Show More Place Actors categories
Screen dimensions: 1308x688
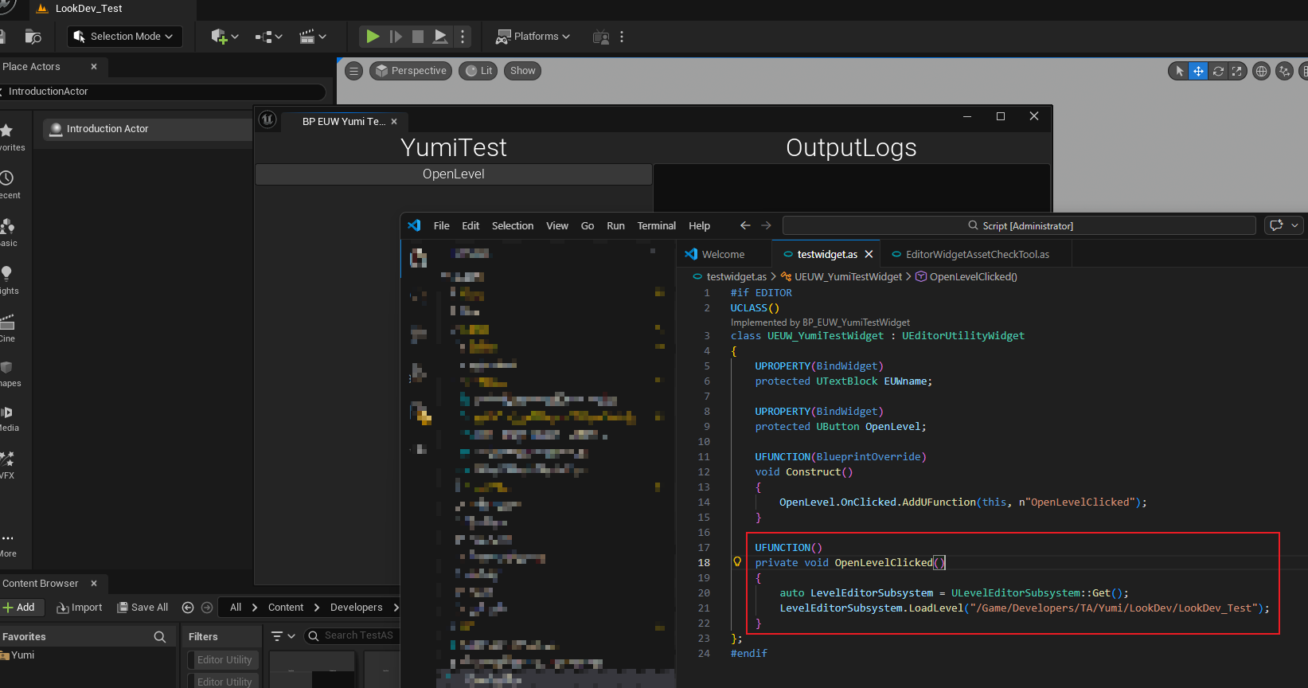(8, 545)
